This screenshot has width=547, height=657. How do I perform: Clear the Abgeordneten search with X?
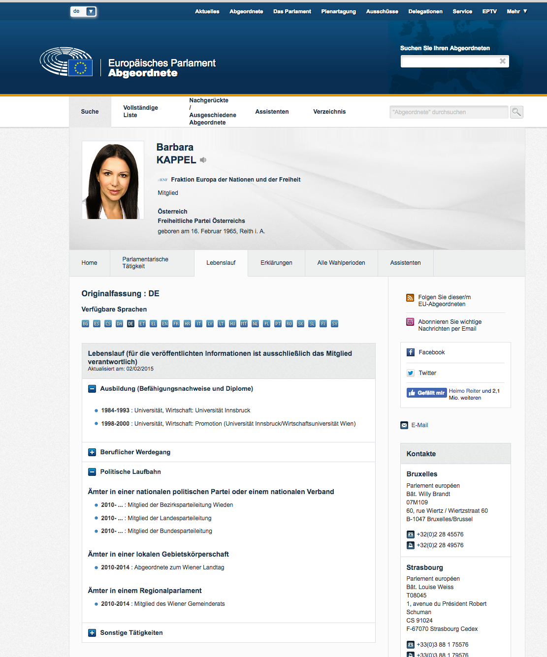click(503, 61)
